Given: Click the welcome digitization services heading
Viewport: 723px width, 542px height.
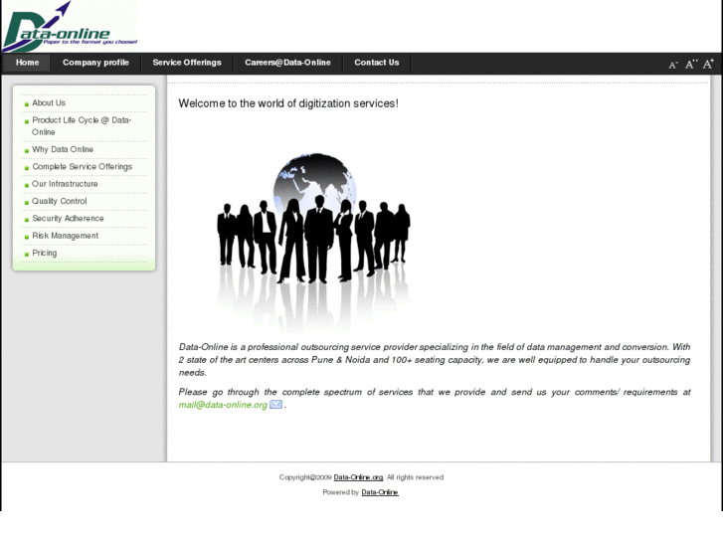Looking at the screenshot, I should pos(288,103).
